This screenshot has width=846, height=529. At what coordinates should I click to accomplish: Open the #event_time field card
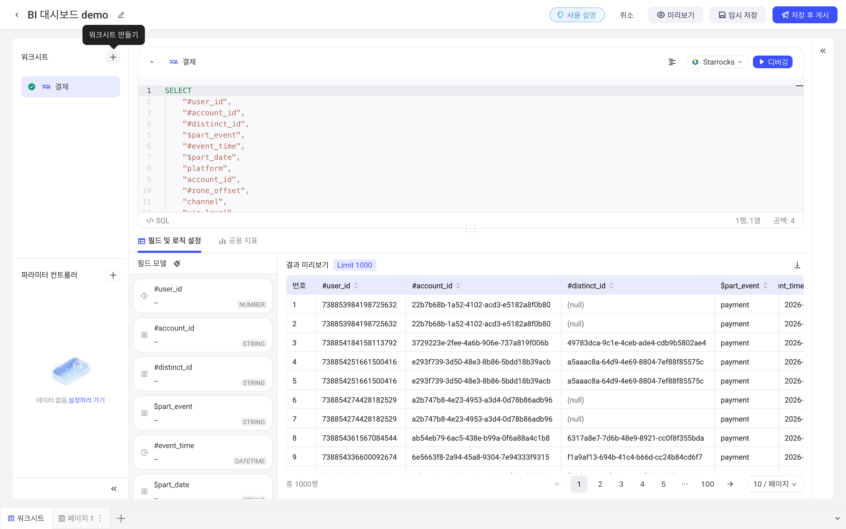pos(203,452)
